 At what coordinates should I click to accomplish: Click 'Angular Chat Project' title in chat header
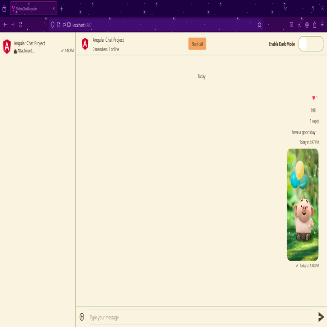[108, 40]
